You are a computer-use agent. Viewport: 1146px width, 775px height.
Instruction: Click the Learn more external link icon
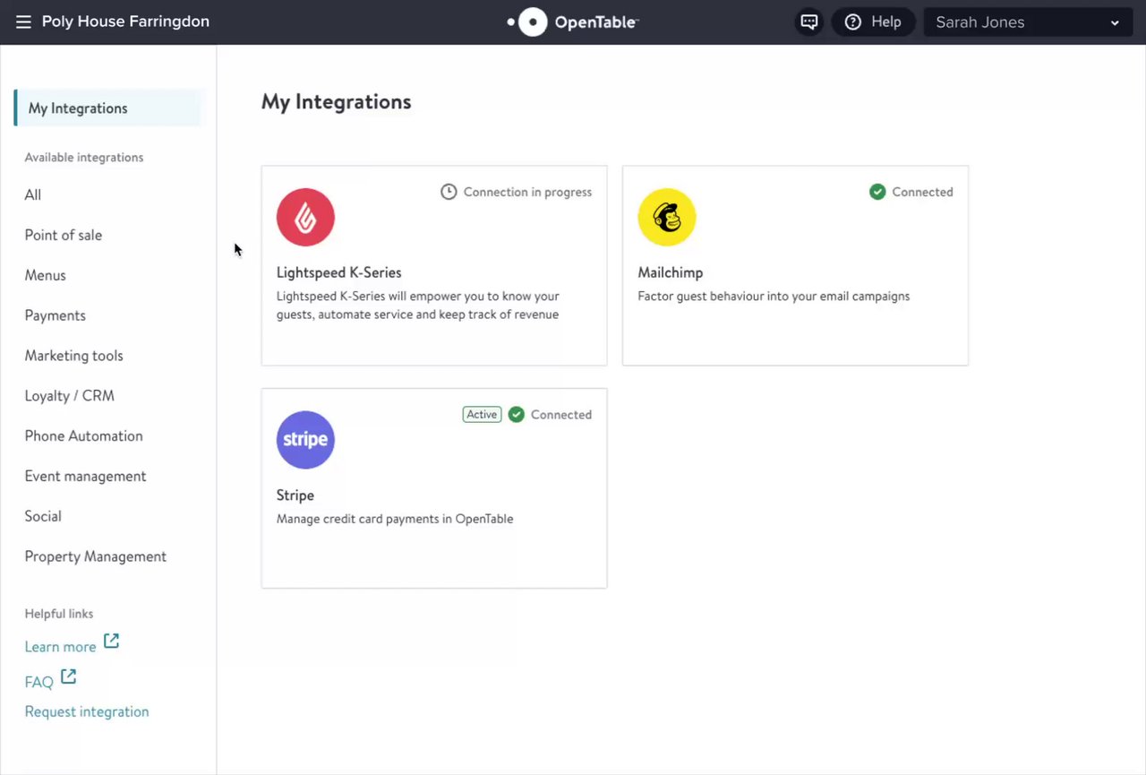[x=111, y=642]
